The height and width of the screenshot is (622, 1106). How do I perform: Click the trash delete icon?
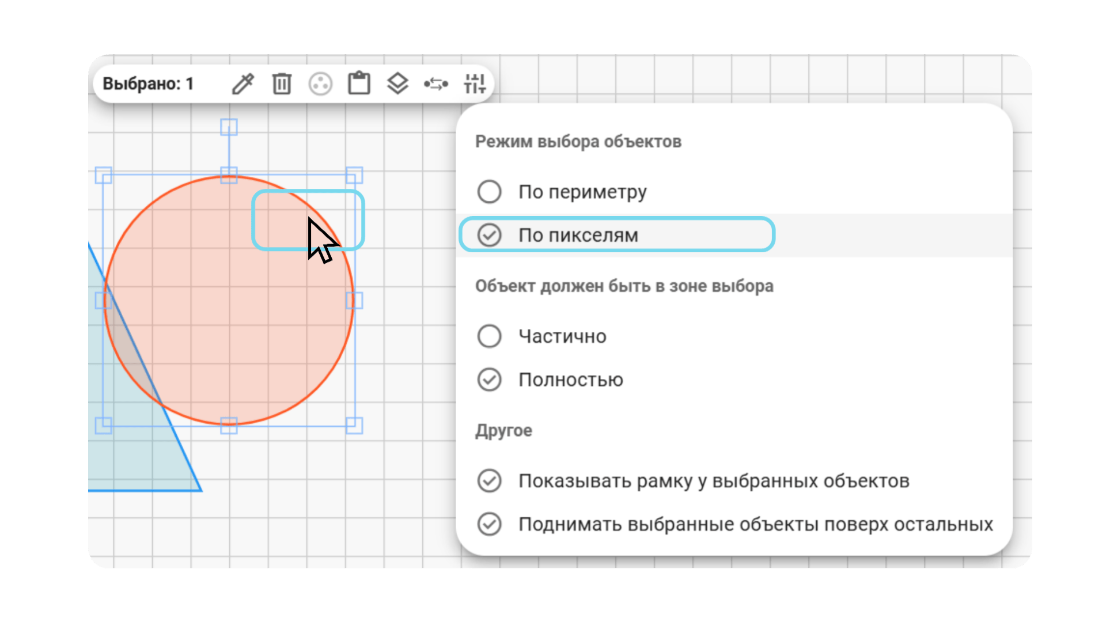pyautogui.click(x=282, y=84)
